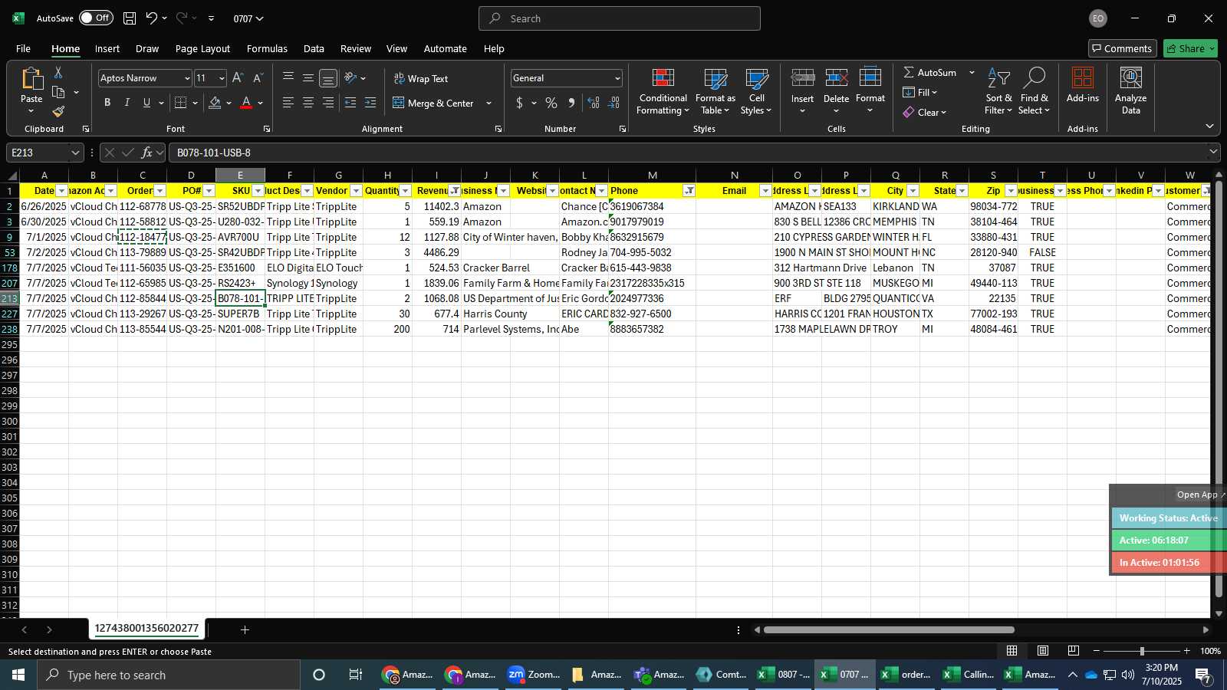Toggle Bold formatting
Screen dimensions: 1227x690
pos(107,103)
